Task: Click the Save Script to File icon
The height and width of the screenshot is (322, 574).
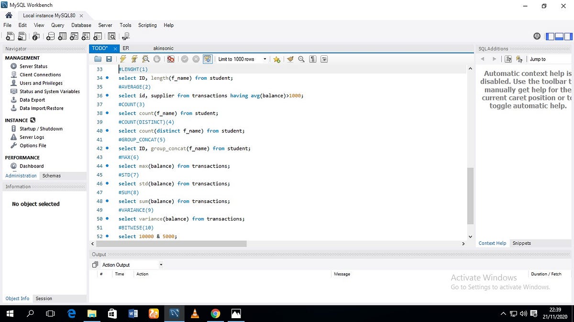Action: tap(110, 59)
